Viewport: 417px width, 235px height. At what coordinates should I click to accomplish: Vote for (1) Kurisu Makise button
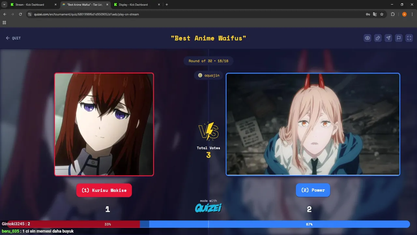pos(104,190)
